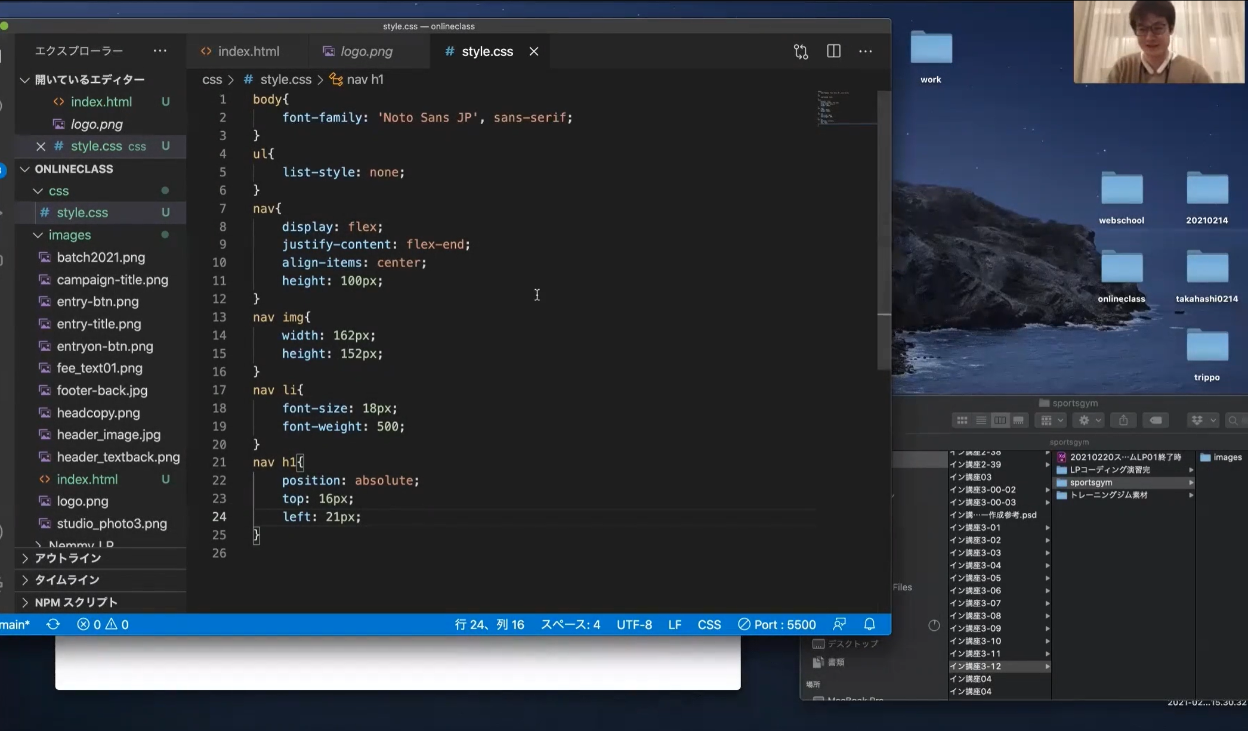Open index.html in open editors list
The image size is (1248, 731).
click(x=101, y=102)
